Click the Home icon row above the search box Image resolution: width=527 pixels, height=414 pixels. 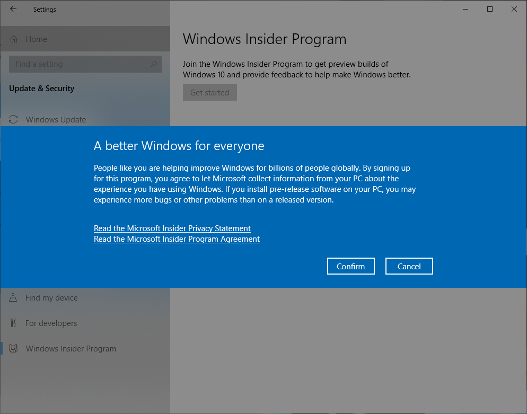tap(36, 39)
